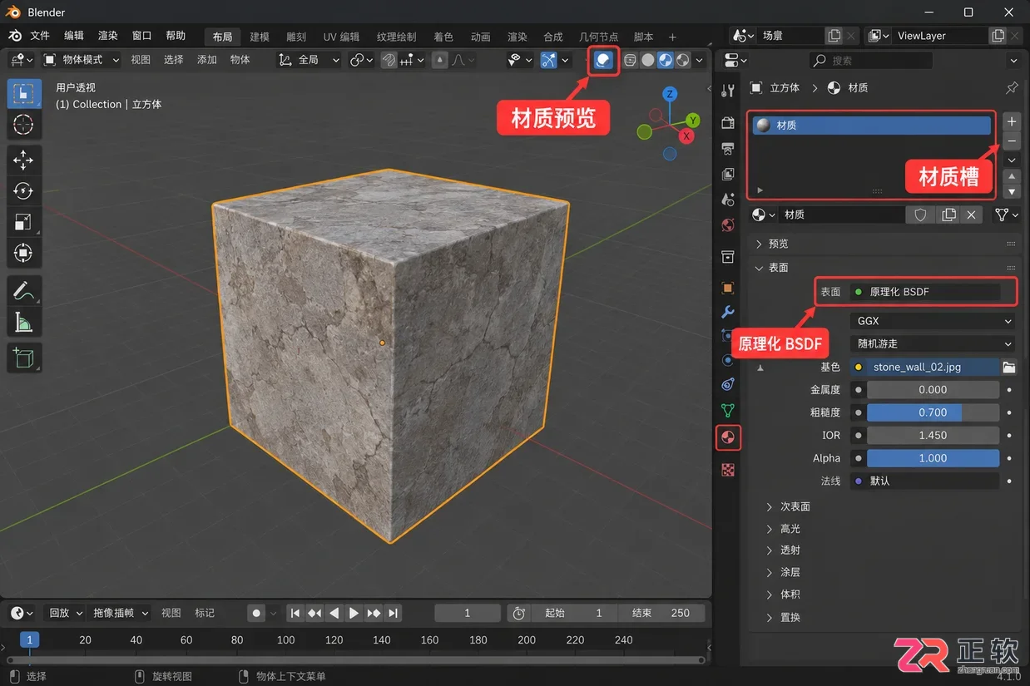This screenshot has height=686, width=1030.
Task: Open the 编辑 menu
Action: coord(74,36)
